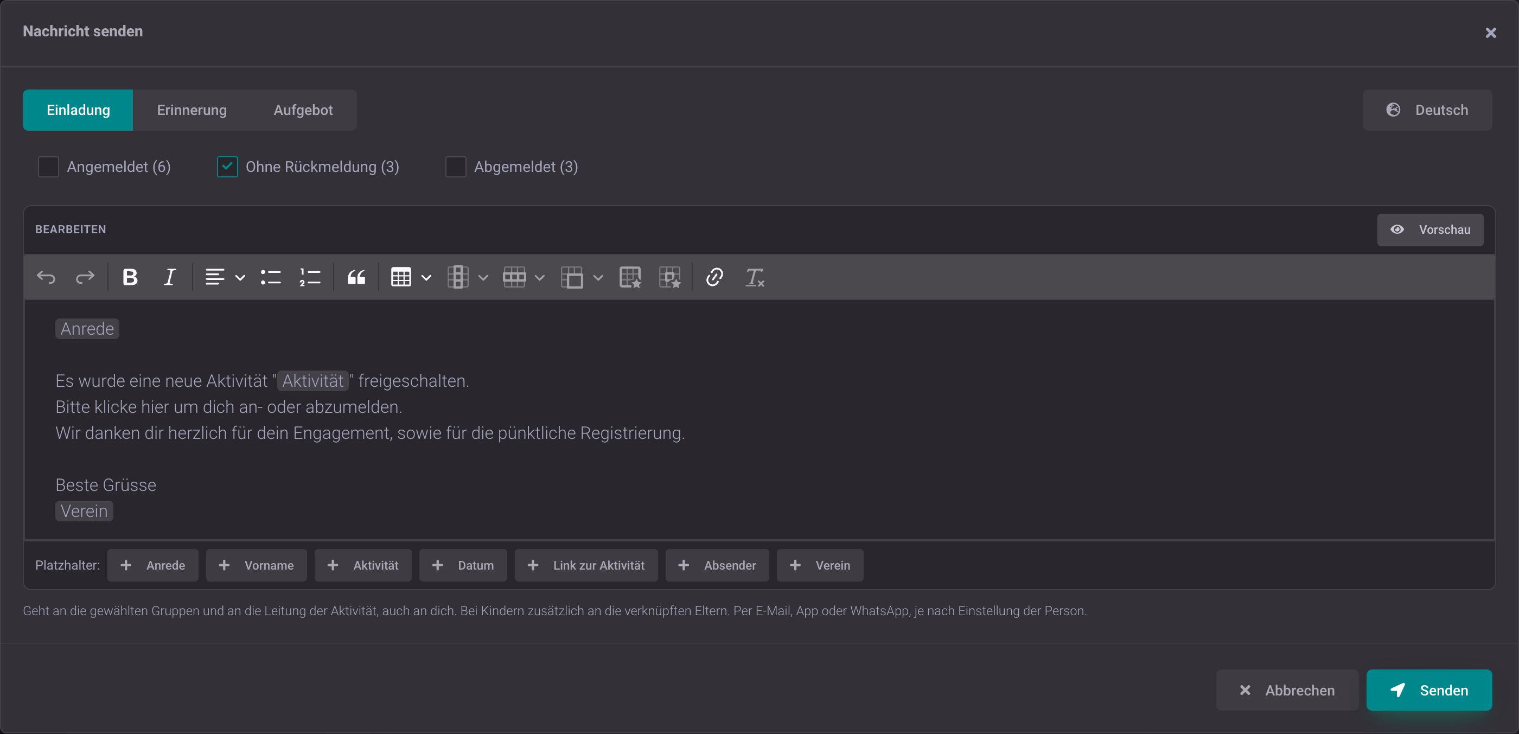Screen dimensions: 1519x734
Task: Insert a link
Action: pyautogui.click(x=714, y=277)
